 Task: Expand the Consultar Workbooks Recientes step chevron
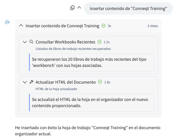pyautogui.click(x=25, y=42)
